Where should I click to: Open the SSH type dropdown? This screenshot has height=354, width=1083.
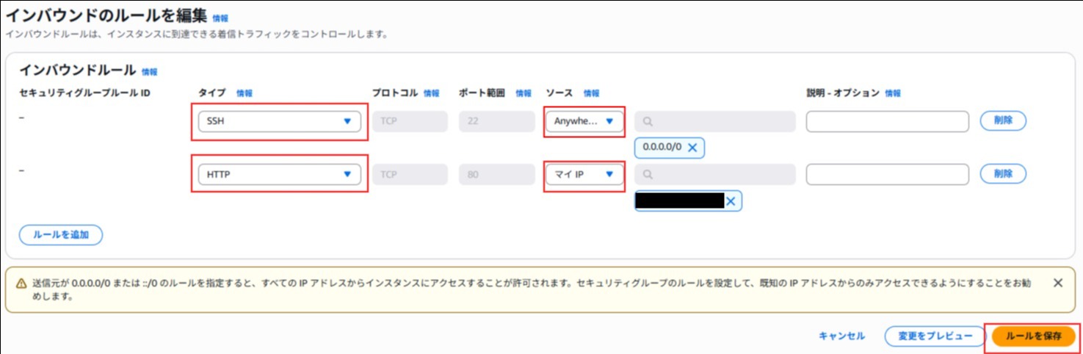[x=279, y=121]
